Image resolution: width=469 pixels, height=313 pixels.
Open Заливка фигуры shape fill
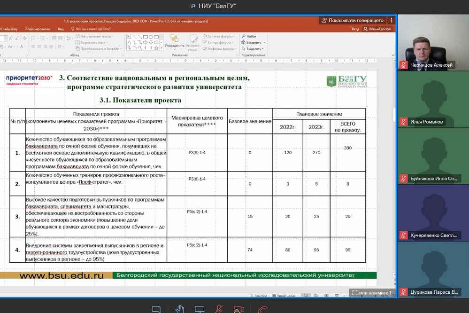tap(219, 36)
